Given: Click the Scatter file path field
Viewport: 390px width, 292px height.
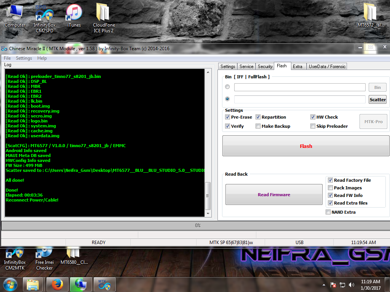Looking at the screenshot, I should click(x=300, y=100).
